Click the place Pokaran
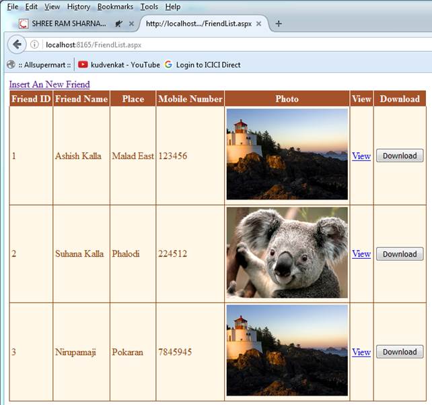432x405 pixels. (x=127, y=352)
